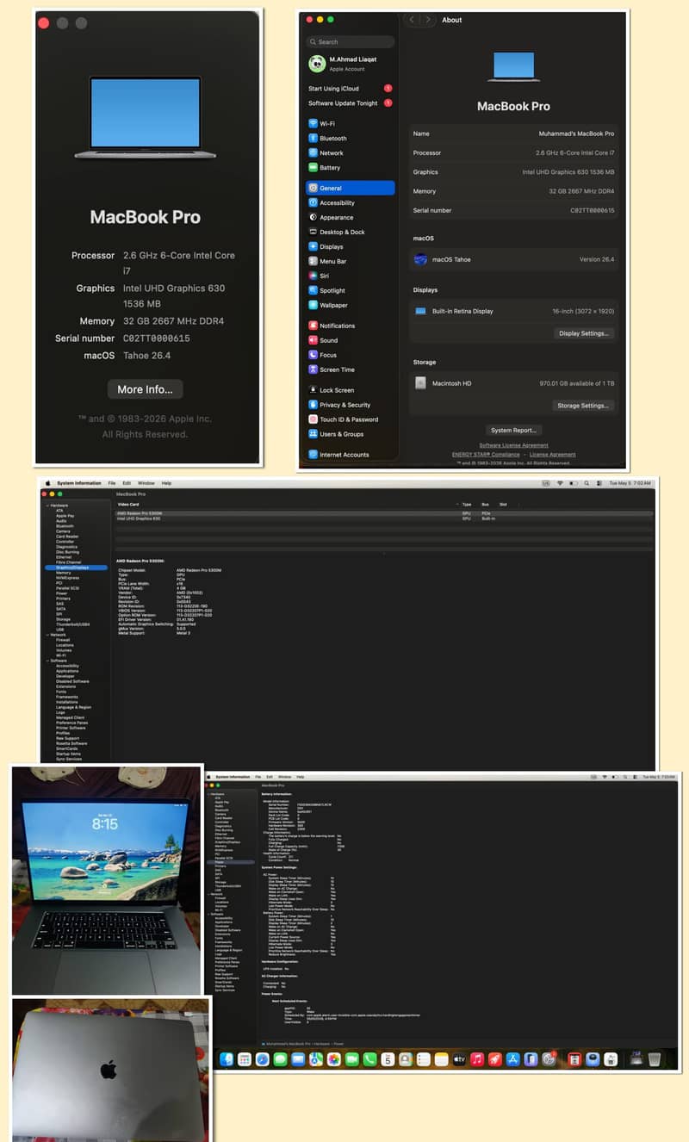The image size is (689, 1142).
Task: Click the More Info… button
Action: (145, 389)
